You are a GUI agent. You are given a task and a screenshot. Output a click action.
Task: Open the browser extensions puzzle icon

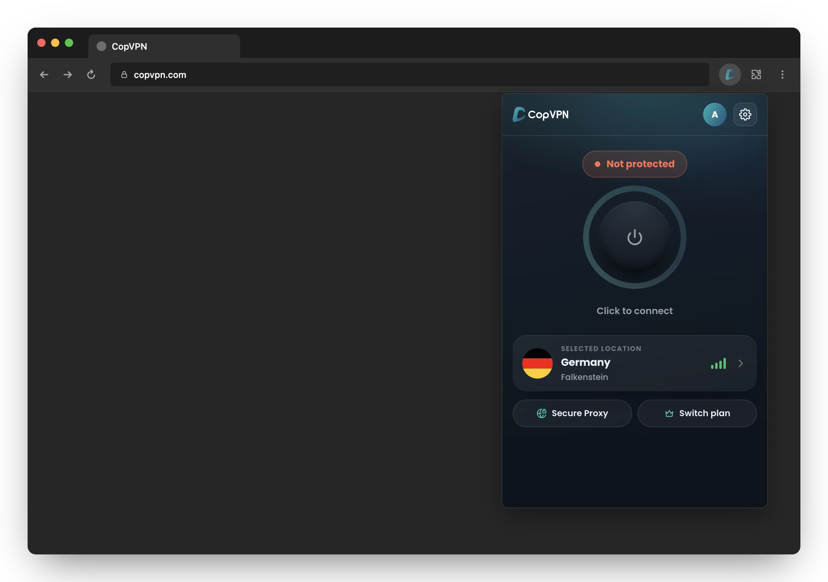tap(756, 74)
